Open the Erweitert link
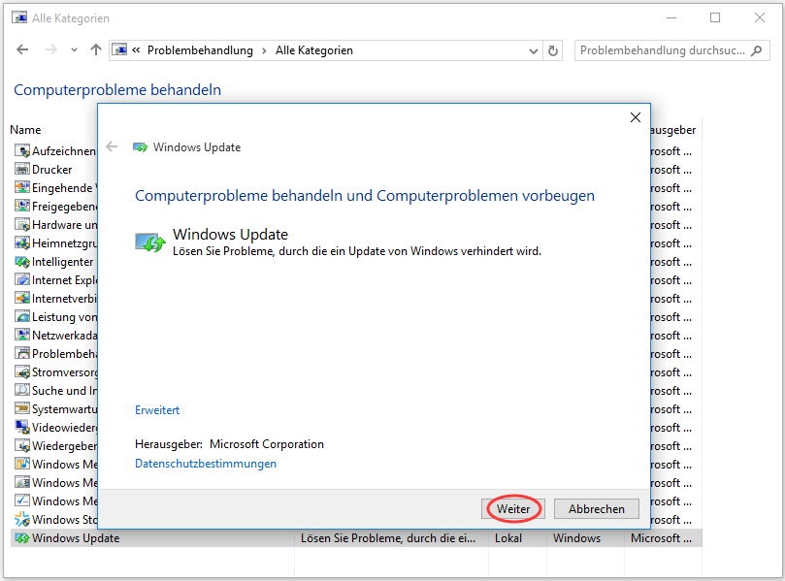The height and width of the screenshot is (581, 785). (157, 410)
